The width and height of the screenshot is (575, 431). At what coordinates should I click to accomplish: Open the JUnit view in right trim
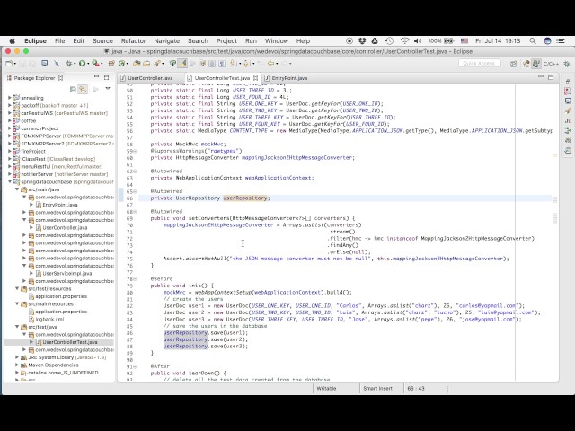568,120
